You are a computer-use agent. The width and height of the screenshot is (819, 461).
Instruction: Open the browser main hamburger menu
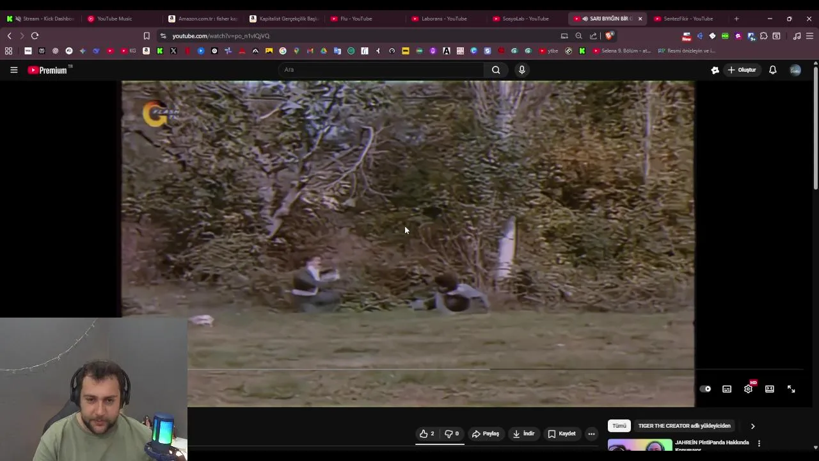[809, 36]
